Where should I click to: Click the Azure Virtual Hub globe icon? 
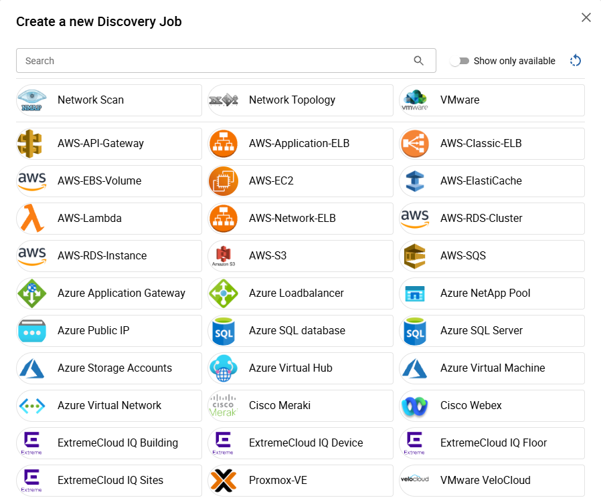(224, 368)
